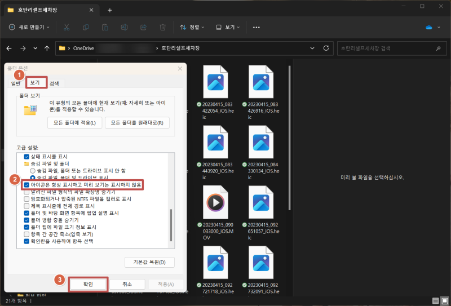Click the Share icon in toolbar
451x306 pixels.
(143, 27)
